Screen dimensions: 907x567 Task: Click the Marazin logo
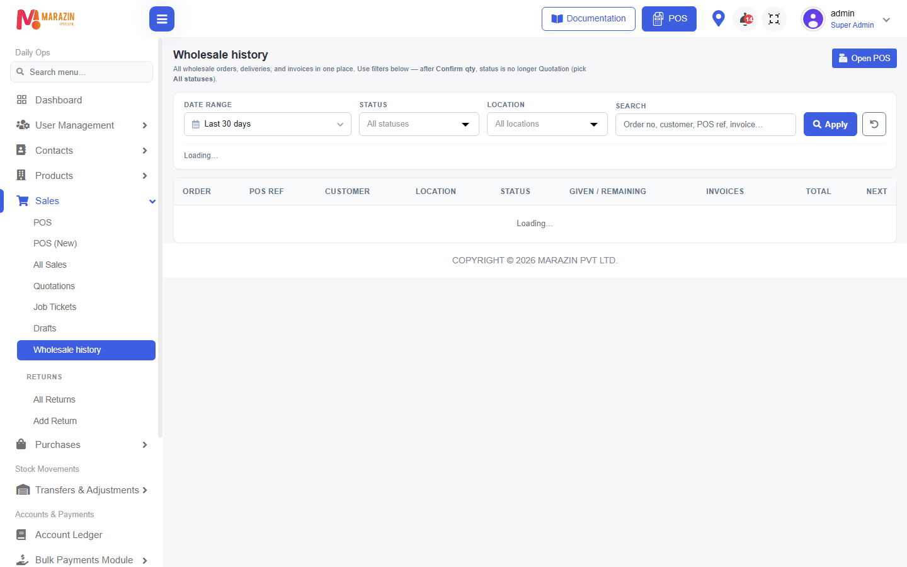(45, 19)
